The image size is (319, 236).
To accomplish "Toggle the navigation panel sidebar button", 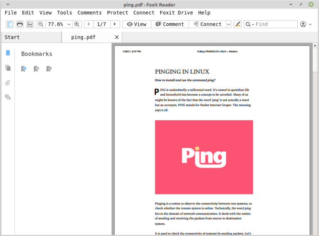I will pos(10,24).
